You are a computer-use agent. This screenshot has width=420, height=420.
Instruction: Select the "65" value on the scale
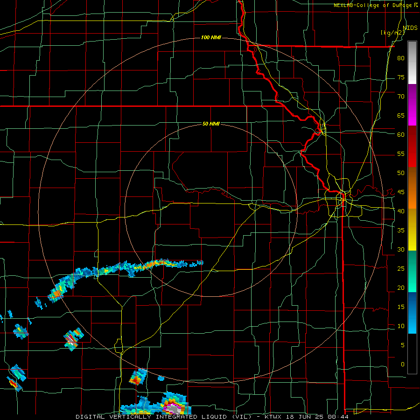coord(401,115)
